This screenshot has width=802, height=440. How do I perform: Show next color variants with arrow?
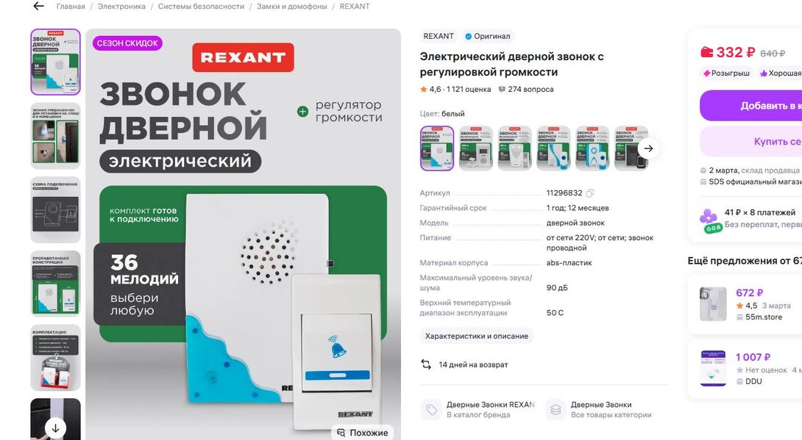(x=648, y=148)
